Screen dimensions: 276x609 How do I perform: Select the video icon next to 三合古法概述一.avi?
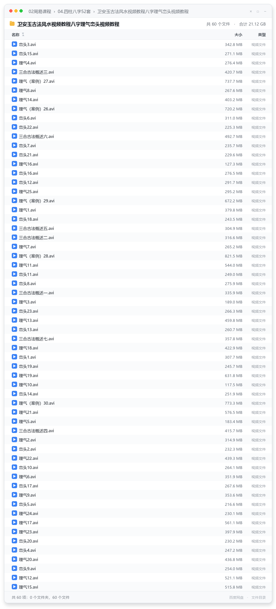coord(14,292)
